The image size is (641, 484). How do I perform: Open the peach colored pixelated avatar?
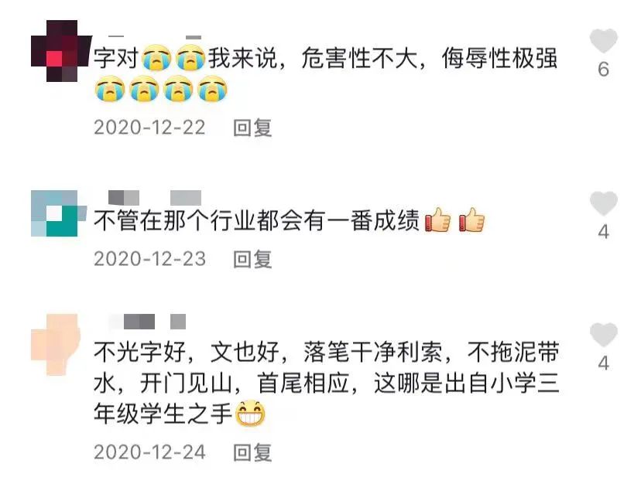point(56,344)
